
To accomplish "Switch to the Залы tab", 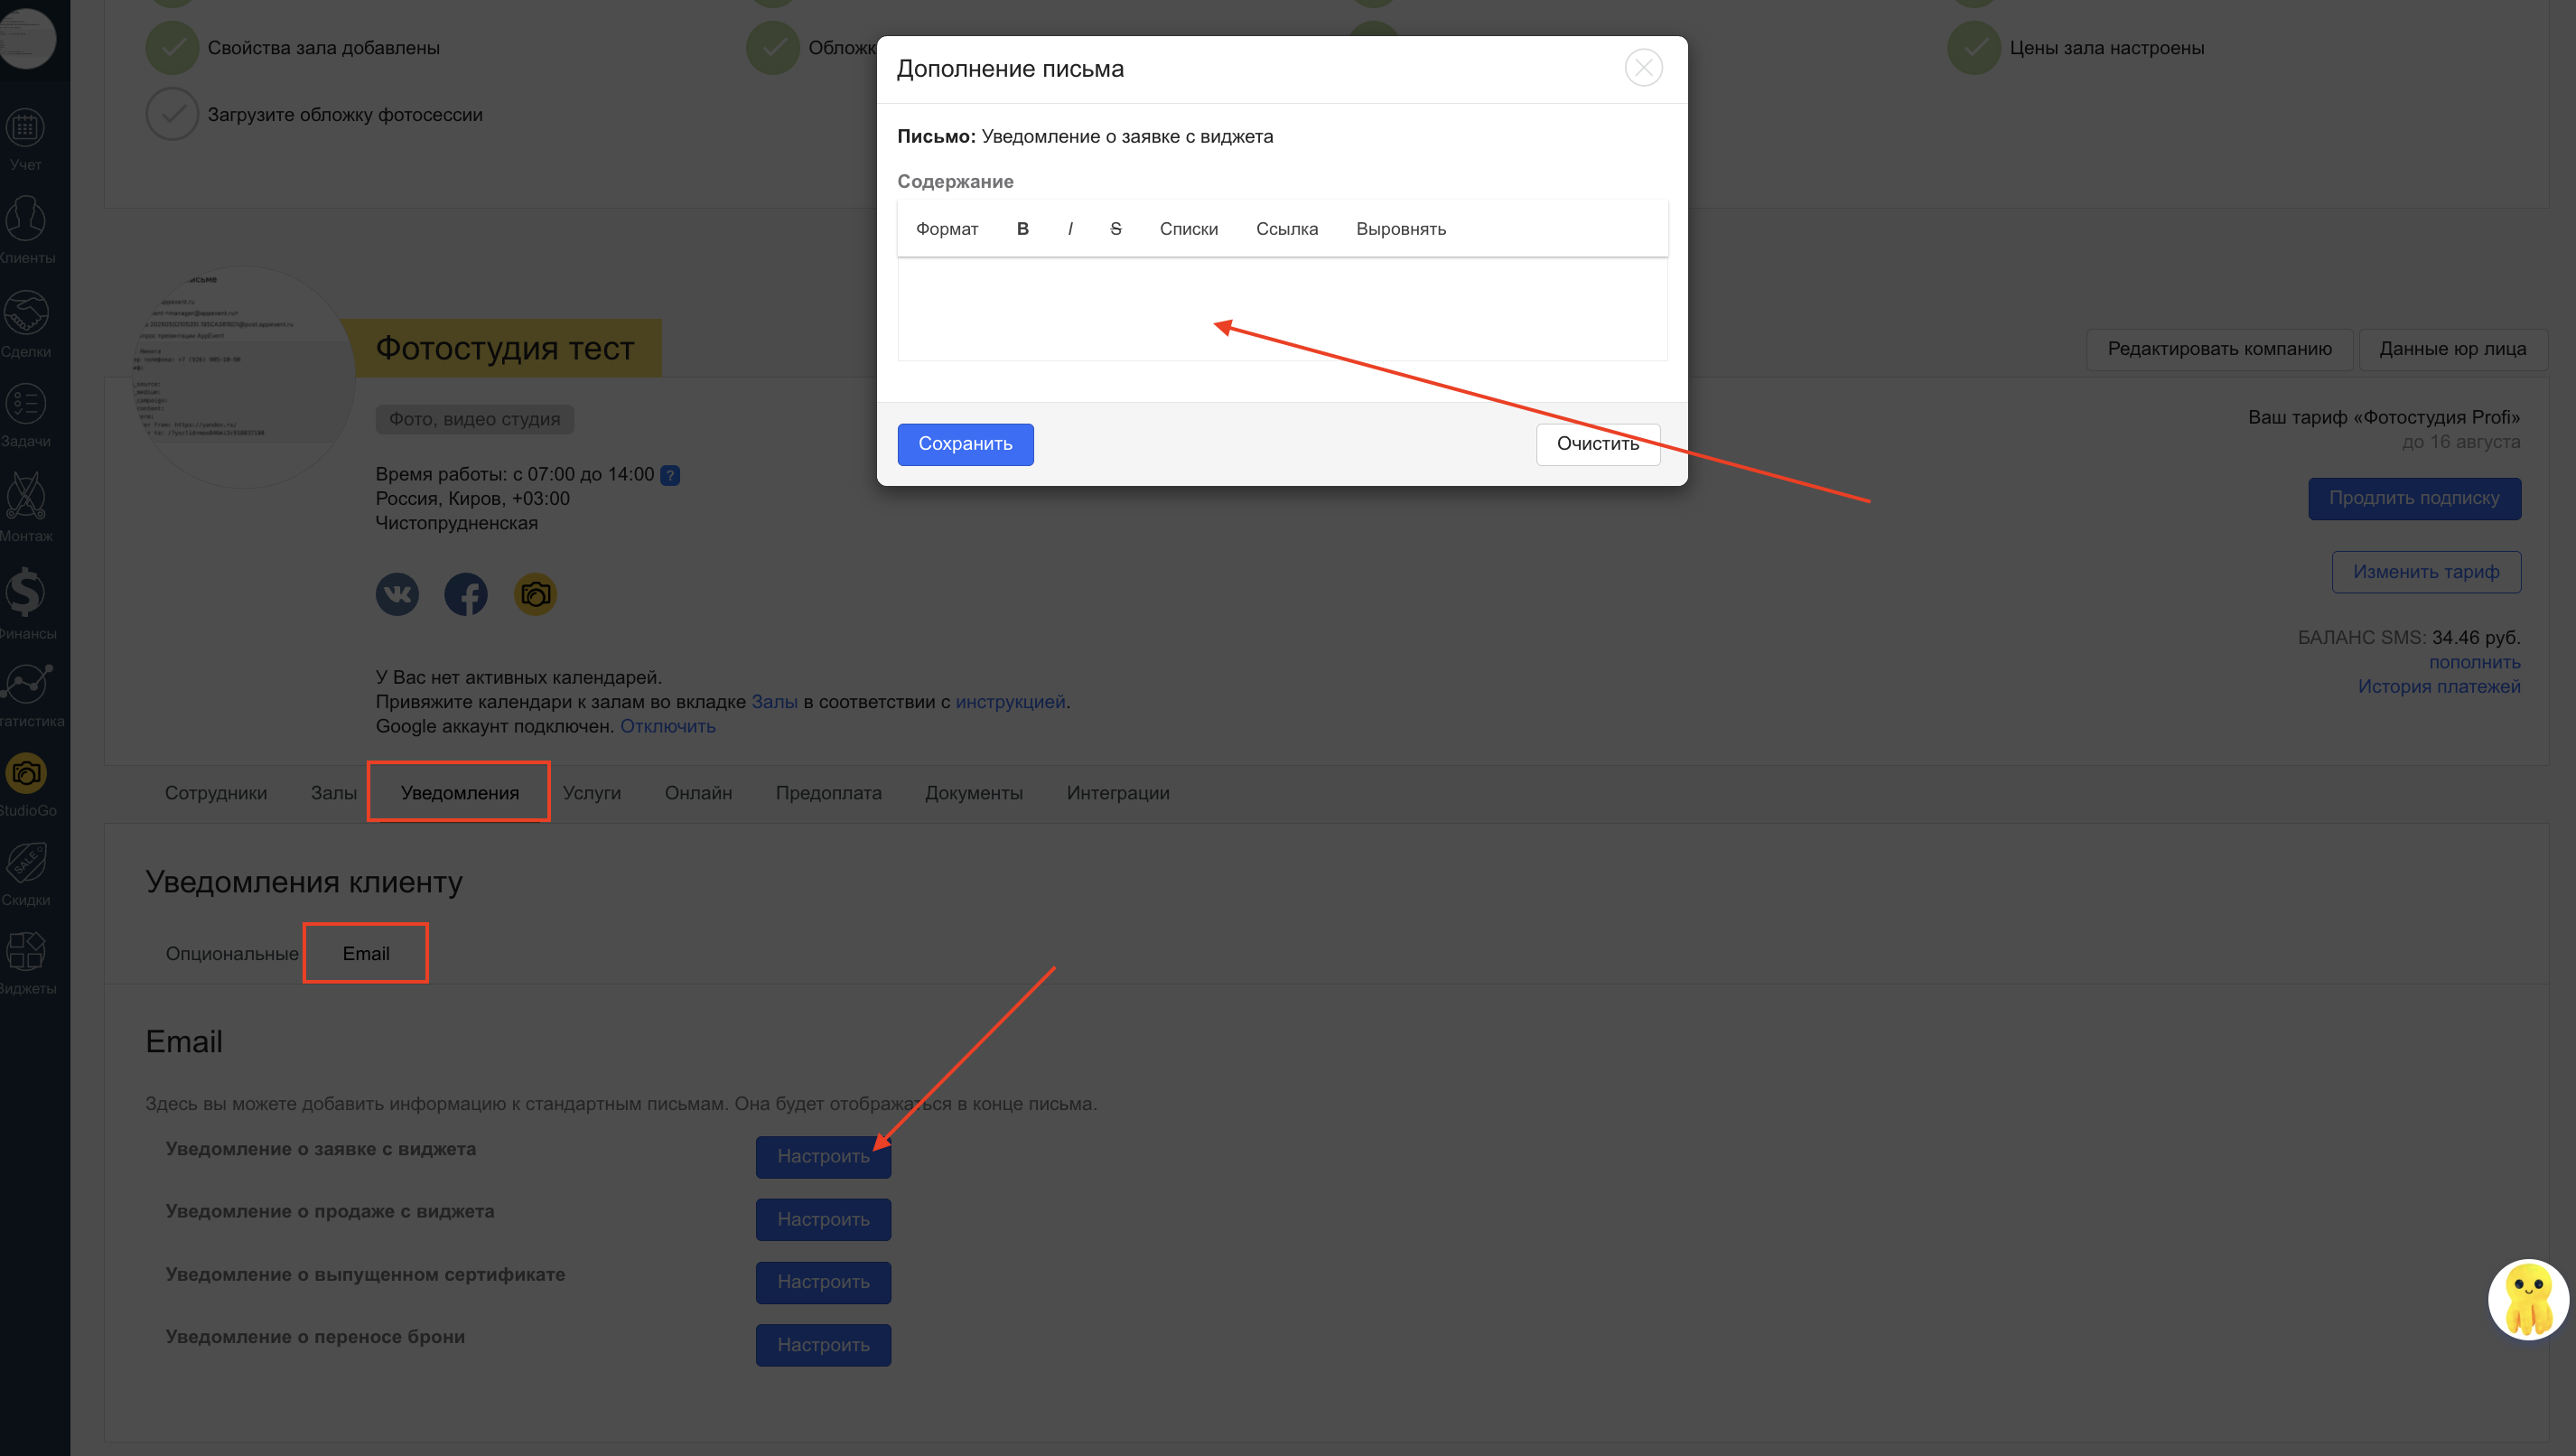I will tap(334, 793).
